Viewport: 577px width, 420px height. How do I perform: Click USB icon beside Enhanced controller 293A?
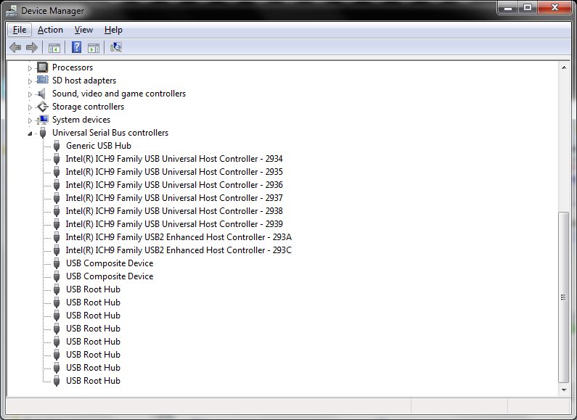coord(57,237)
